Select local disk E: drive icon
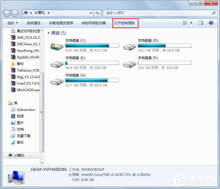 57,64
